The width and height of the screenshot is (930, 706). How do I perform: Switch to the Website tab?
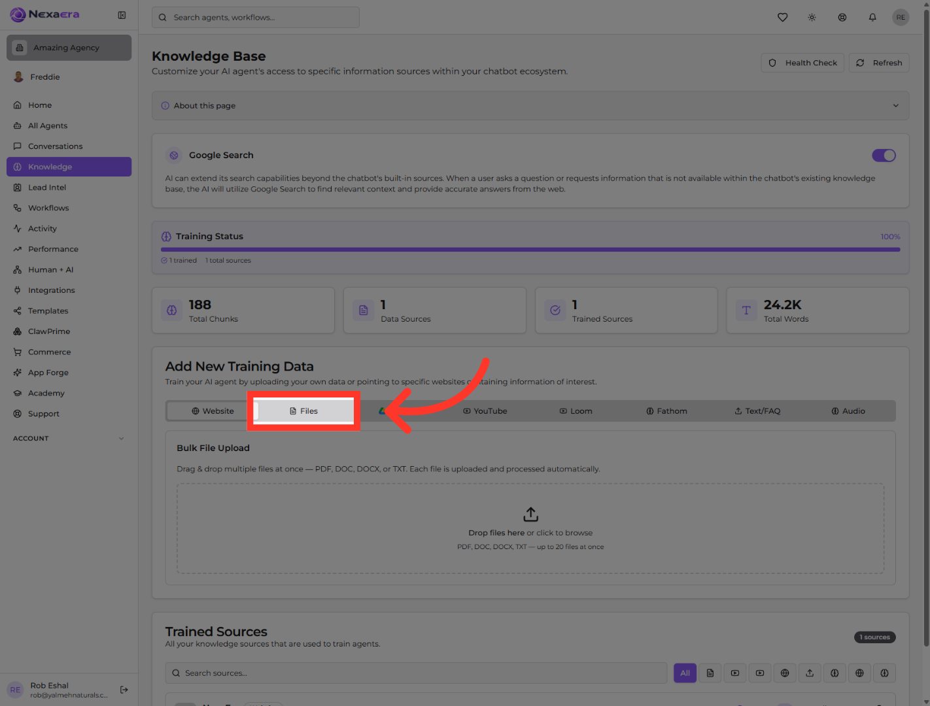coord(213,411)
